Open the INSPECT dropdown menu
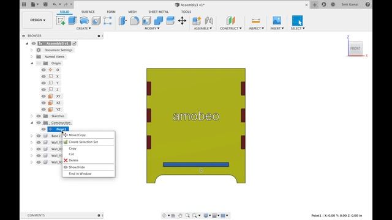392x220 pixels. click(x=256, y=29)
